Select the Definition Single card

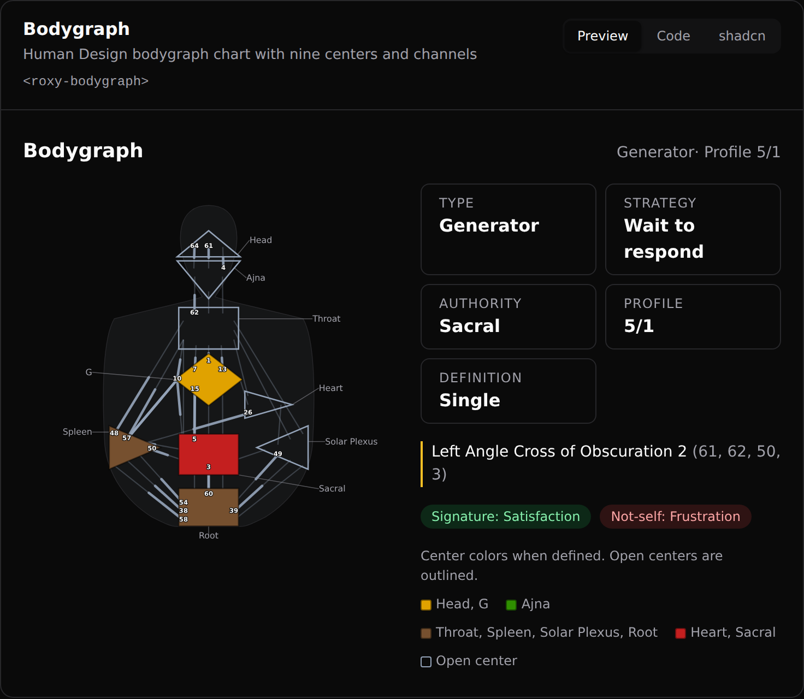tap(509, 391)
